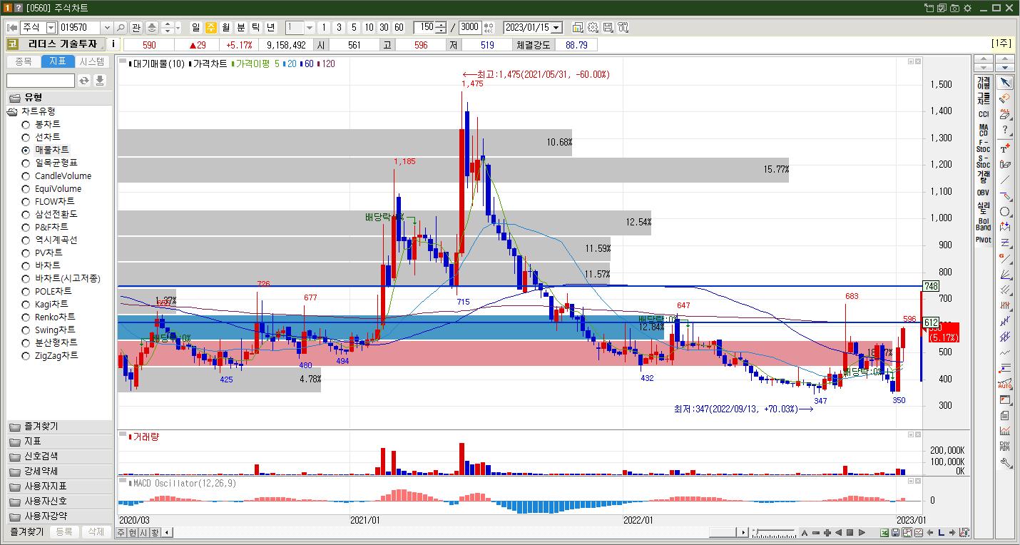This screenshot has height=545, width=1020.
Task: Click the go-to-first arrow icon at top left
Action: tap(12, 27)
